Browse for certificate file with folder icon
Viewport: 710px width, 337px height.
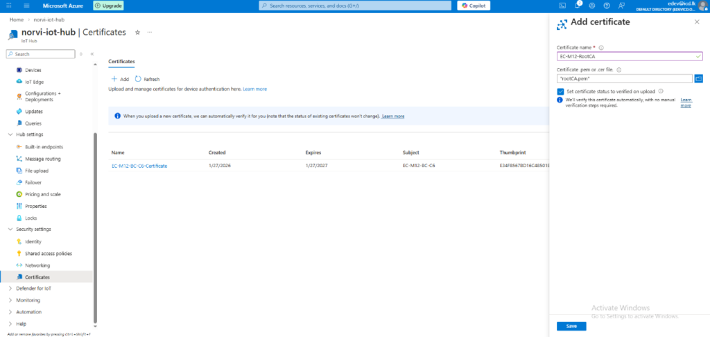pos(698,79)
